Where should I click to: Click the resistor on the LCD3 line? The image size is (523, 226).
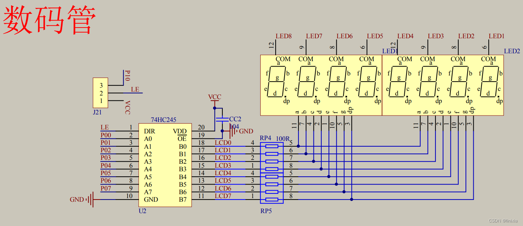[x=272, y=169]
